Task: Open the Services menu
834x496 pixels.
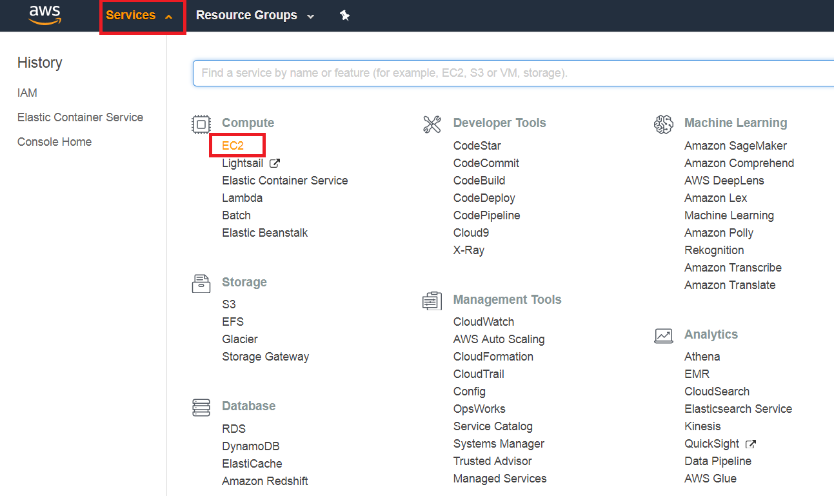Action: (x=131, y=15)
